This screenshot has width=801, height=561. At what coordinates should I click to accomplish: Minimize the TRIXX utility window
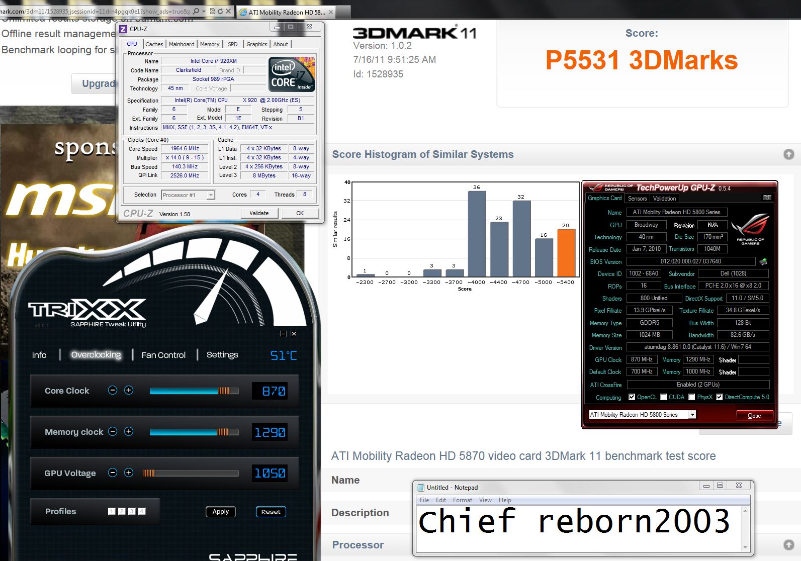(x=283, y=334)
